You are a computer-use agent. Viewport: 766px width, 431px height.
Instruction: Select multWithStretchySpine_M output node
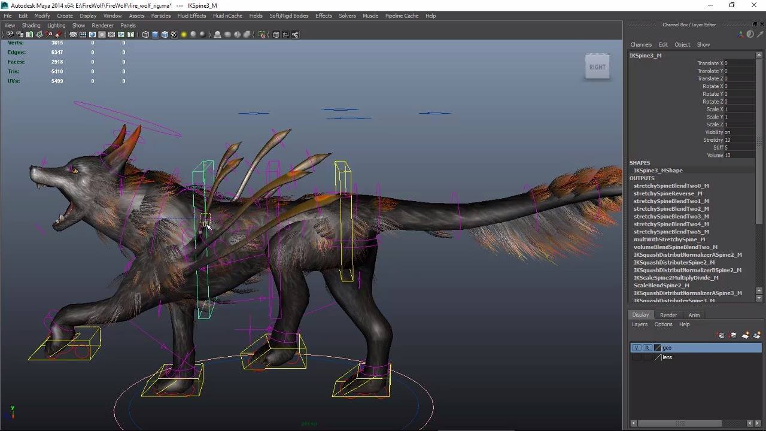click(670, 239)
